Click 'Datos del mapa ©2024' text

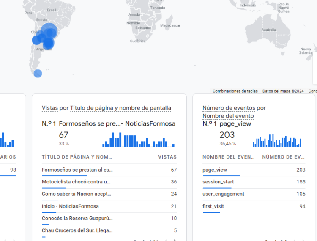pyautogui.click(x=283, y=91)
